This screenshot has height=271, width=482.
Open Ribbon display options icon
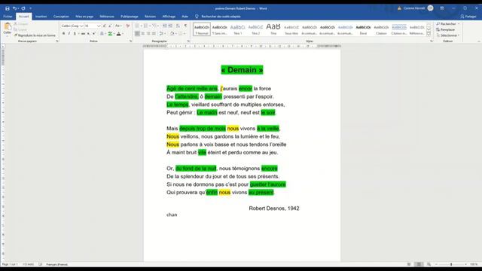[442, 8]
